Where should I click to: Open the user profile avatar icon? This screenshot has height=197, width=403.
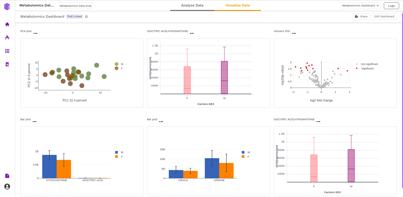pyautogui.click(x=7, y=186)
